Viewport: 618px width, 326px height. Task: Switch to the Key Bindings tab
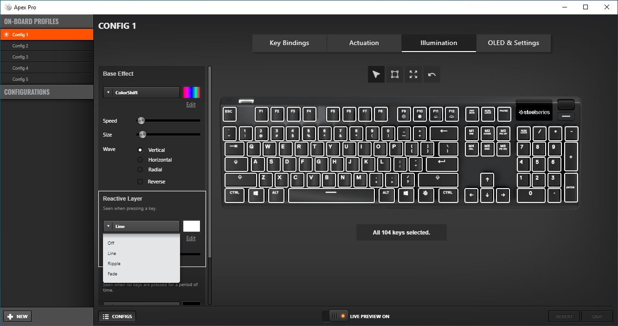click(290, 43)
